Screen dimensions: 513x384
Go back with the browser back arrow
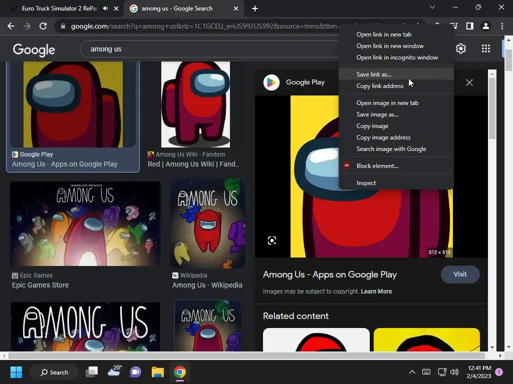[x=11, y=26]
